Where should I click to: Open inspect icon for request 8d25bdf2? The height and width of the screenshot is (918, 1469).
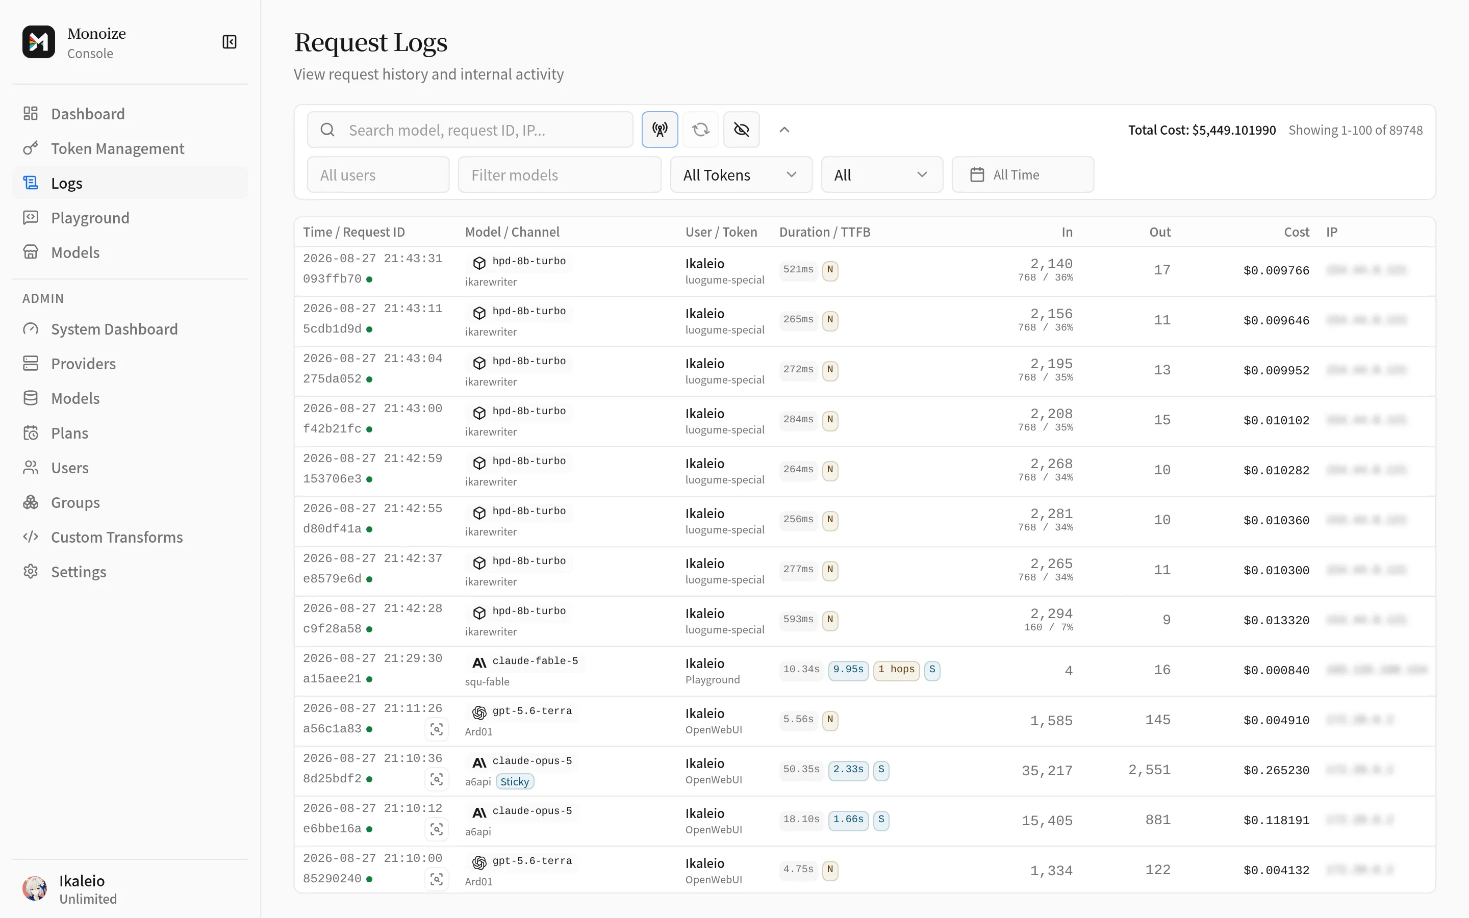click(x=437, y=779)
